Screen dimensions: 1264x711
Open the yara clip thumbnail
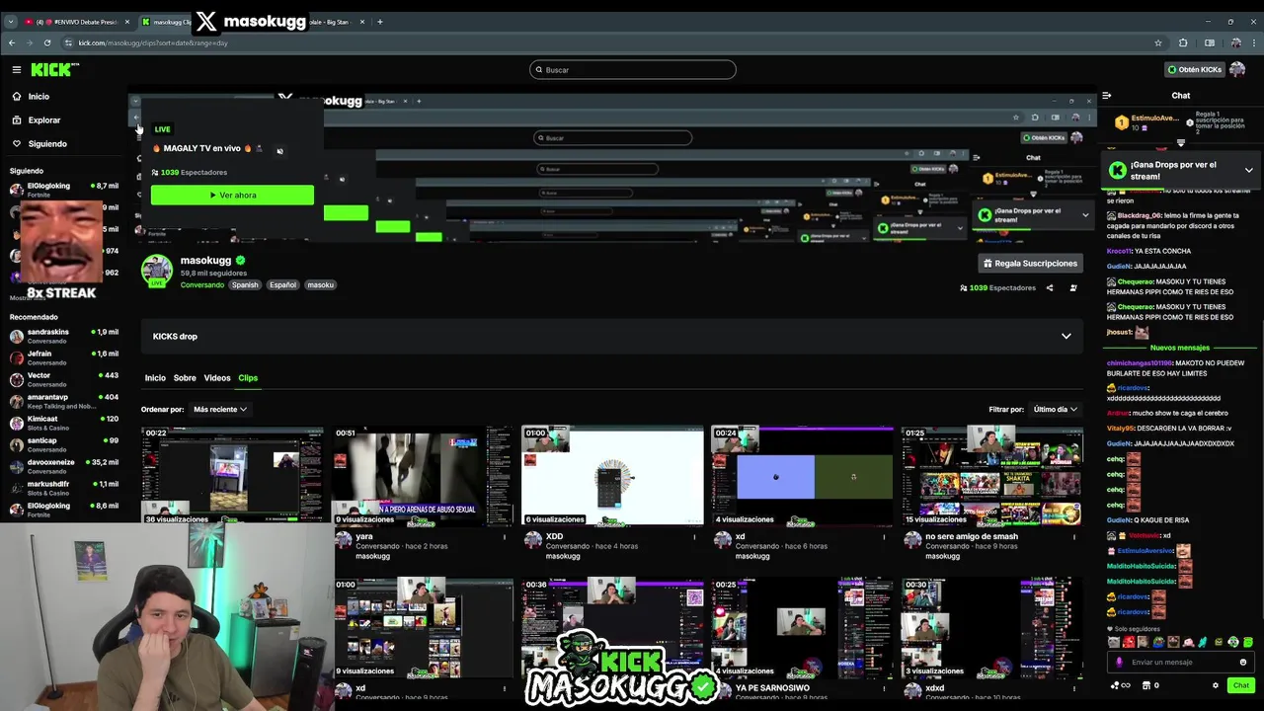pos(423,476)
